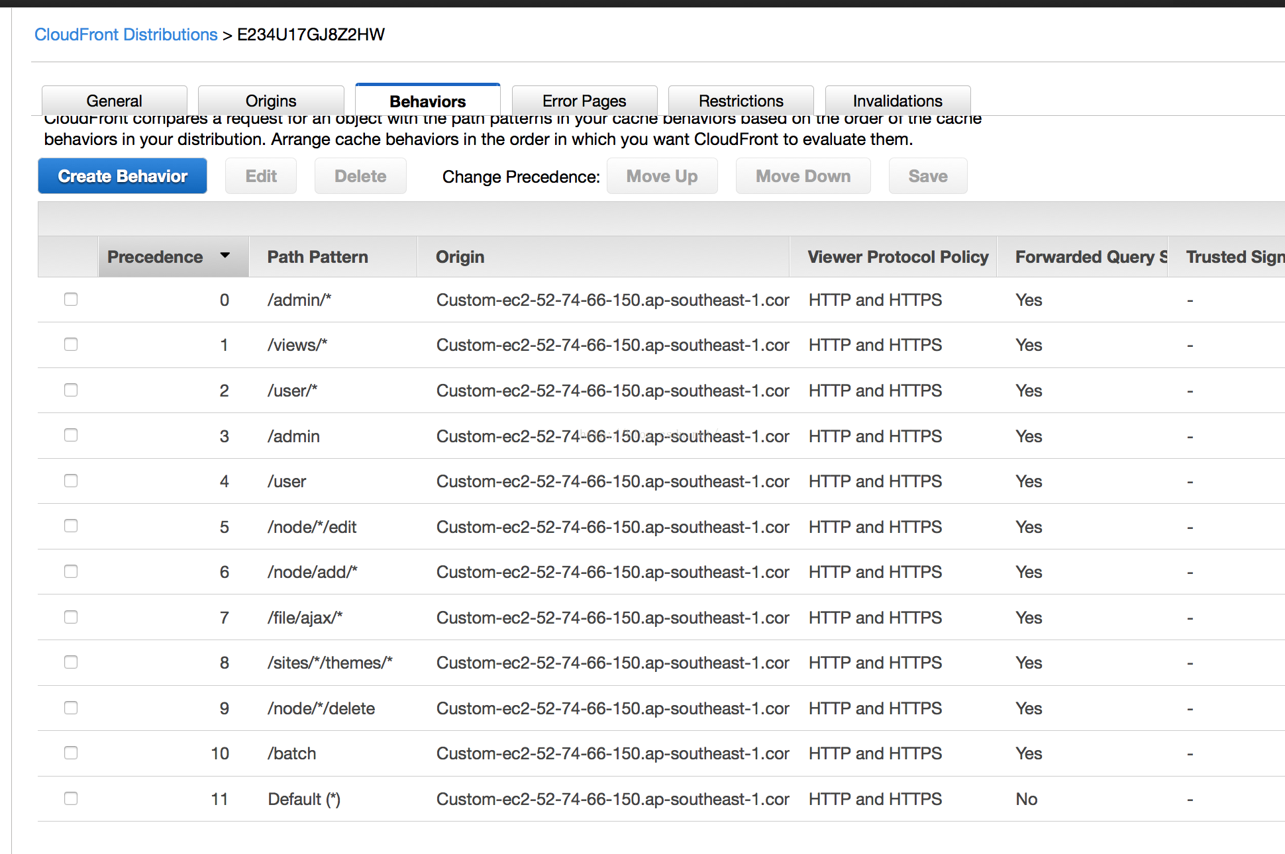Open the General tab
Image resolution: width=1285 pixels, height=854 pixels.
(114, 101)
